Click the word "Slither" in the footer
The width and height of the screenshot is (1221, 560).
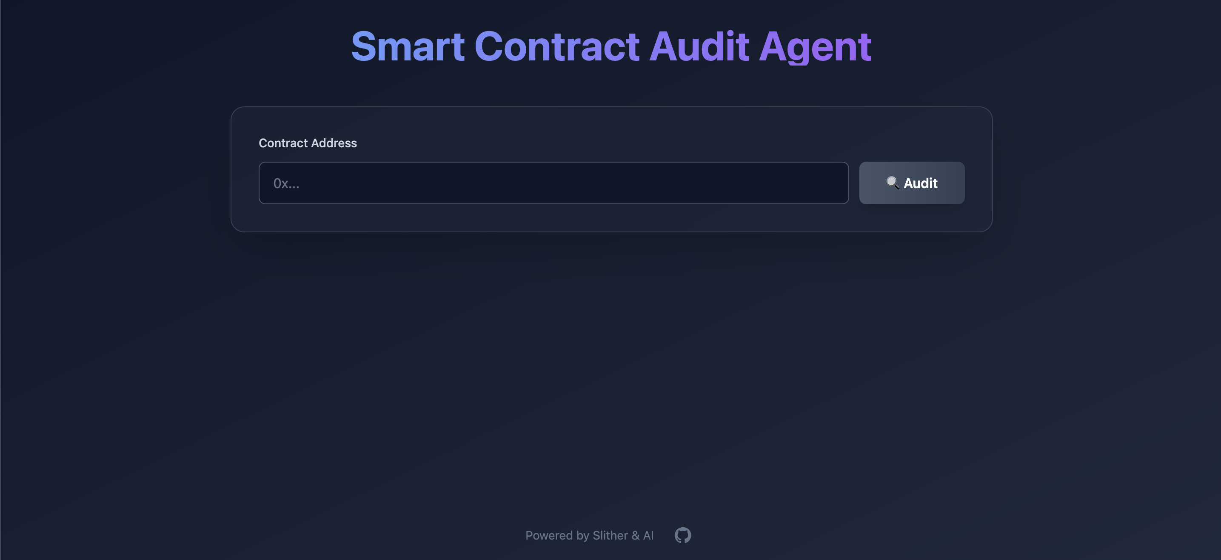coord(610,535)
